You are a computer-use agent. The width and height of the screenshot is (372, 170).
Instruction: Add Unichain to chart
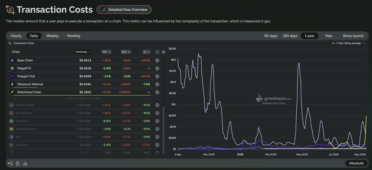click(x=157, y=145)
